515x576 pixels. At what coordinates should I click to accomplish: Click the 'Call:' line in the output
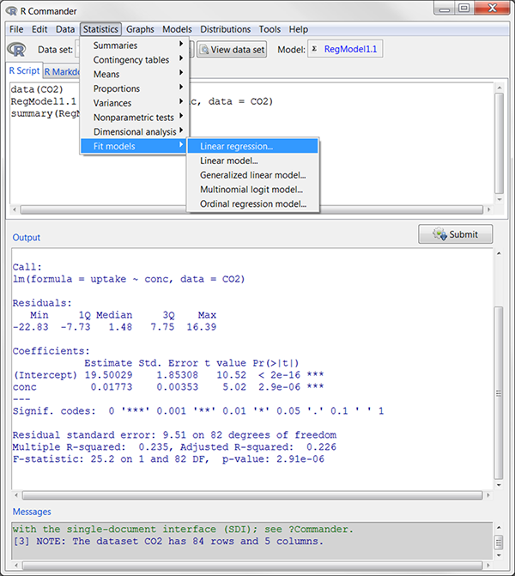[27, 267]
